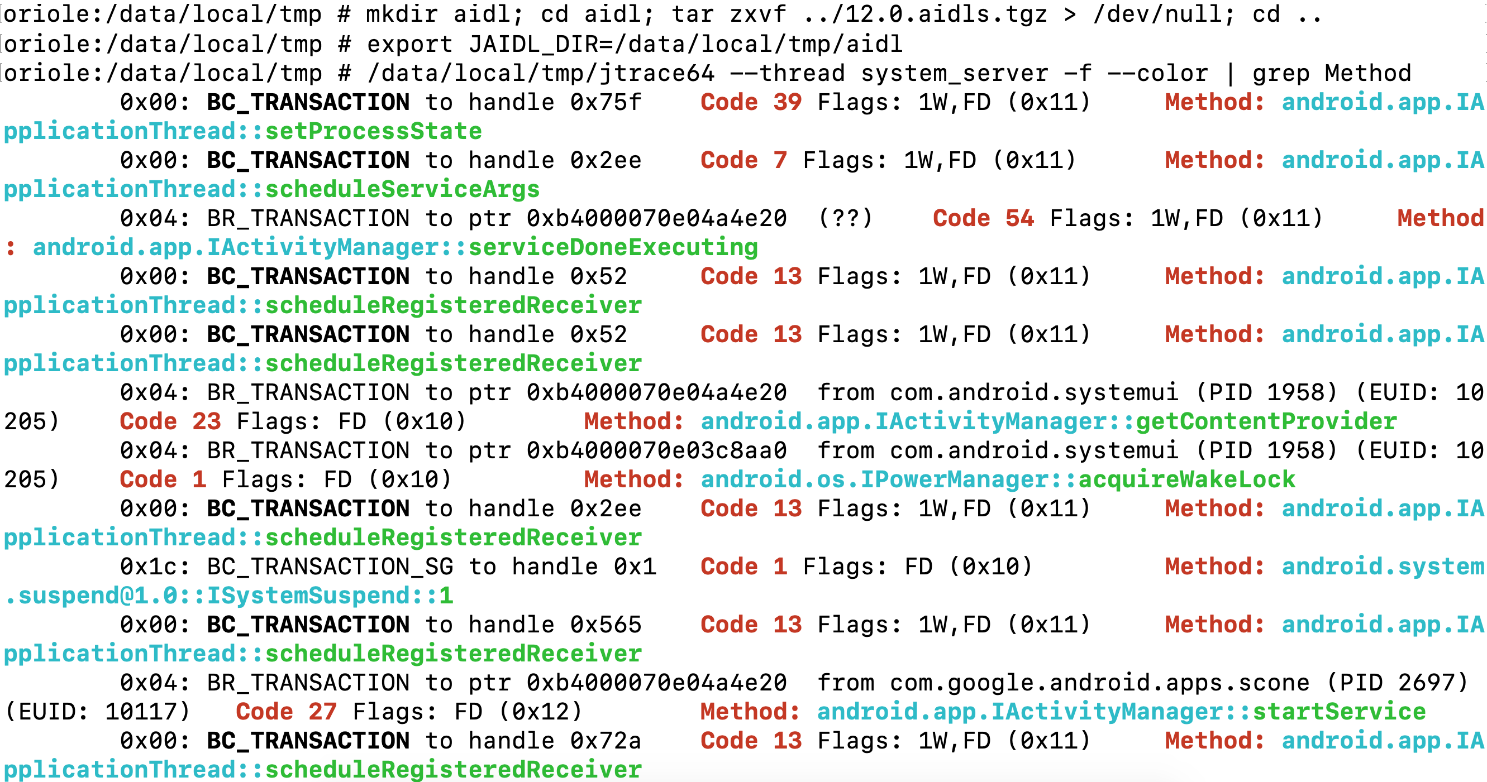Click '.suspend@1.0::ISystemSuspend::1' text
This screenshot has width=1487, height=782.
click(x=228, y=596)
